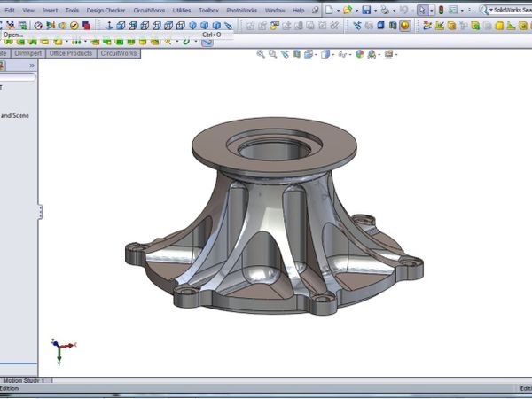Click the blue shaded display icon on View toolbar
This screenshot has width=532, height=399.
380,26
